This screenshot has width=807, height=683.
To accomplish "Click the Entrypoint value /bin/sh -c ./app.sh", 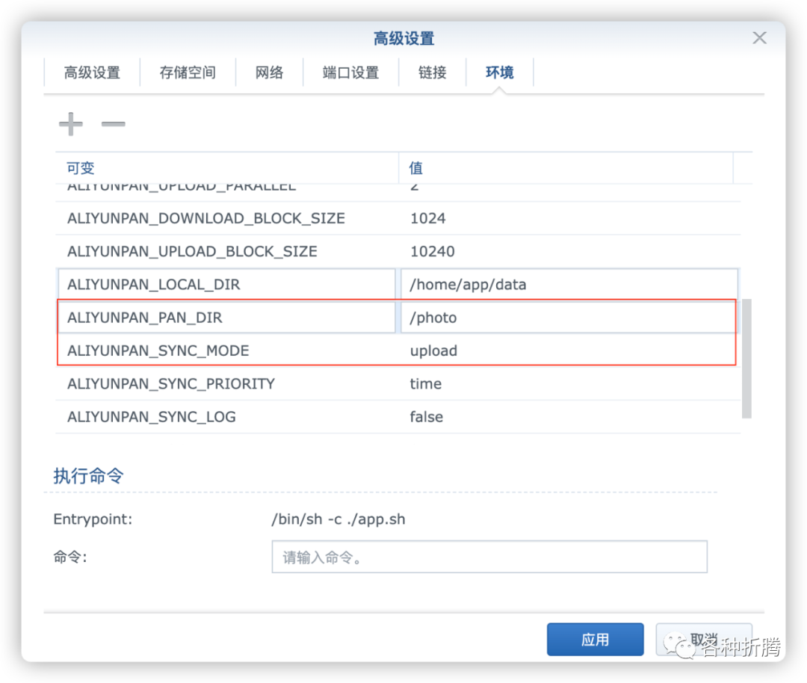I will tap(338, 519).
